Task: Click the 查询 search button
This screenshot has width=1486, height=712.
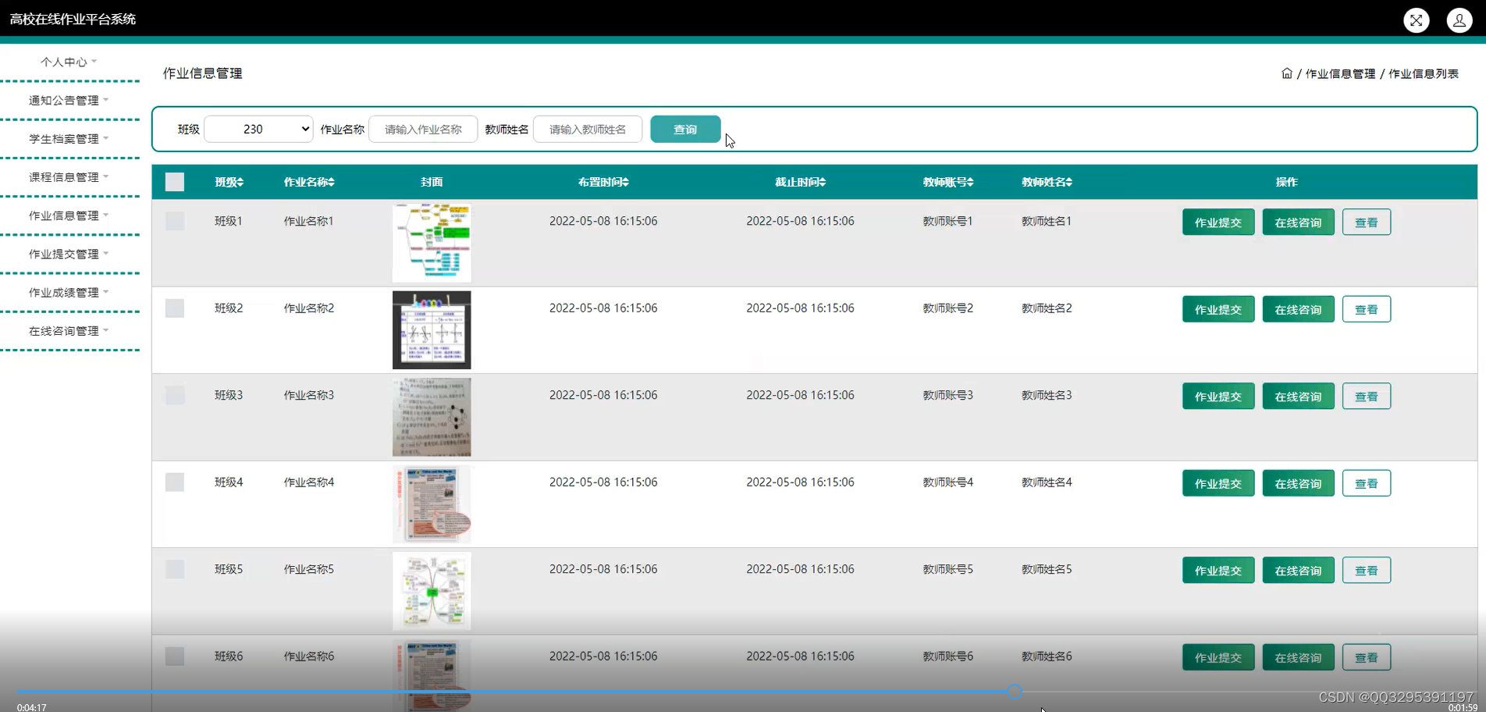Action: [x=685, y=130]
